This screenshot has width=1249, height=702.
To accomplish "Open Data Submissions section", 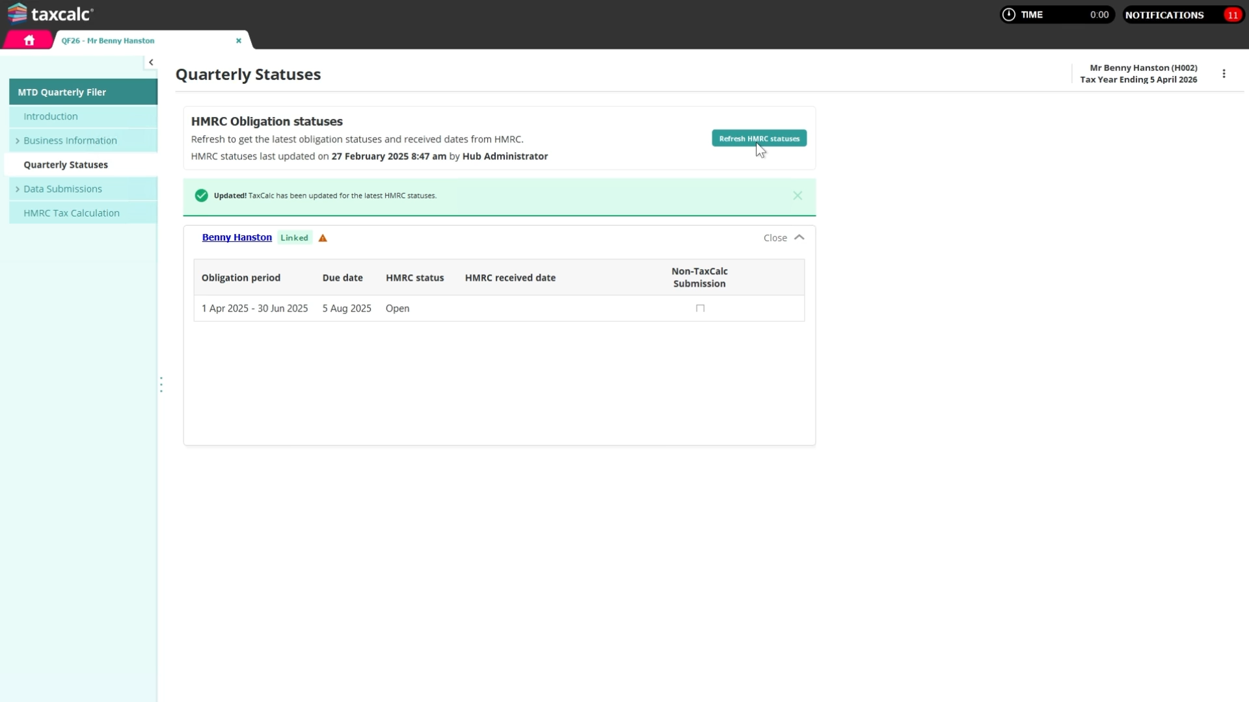I will [x=62, y=188].
